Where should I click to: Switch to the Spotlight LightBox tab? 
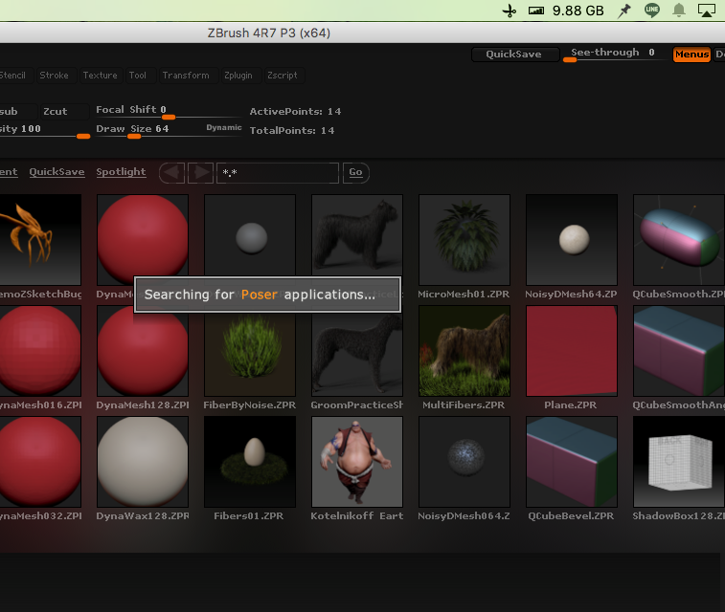pos(121,172)
